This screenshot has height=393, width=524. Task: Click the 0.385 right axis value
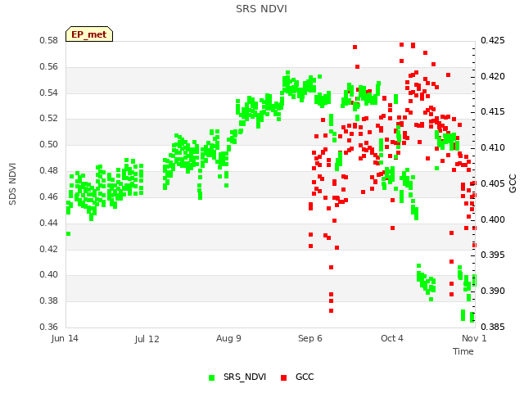click(493, 327)
